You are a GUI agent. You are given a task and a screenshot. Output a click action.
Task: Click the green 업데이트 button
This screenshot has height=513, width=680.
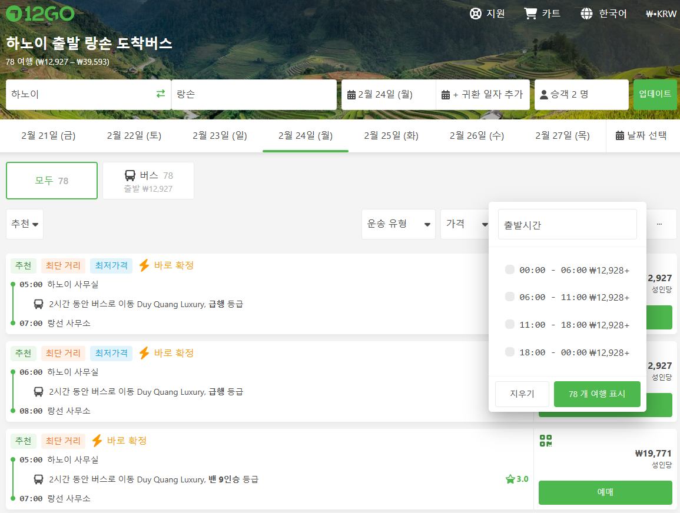(655, 94)
